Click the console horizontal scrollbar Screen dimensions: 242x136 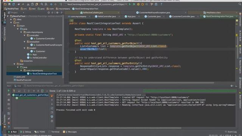[x=118, y=128]
